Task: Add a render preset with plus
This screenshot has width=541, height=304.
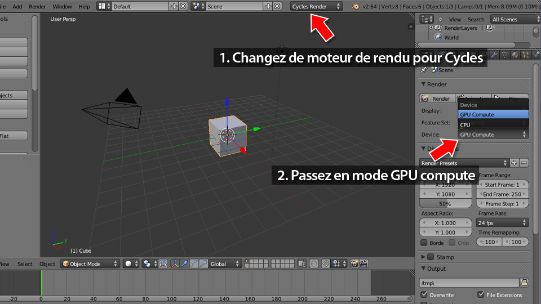Action: click(x=514, y=163)
